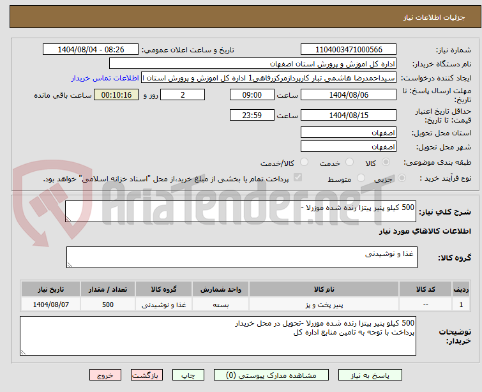Click the پنیر پخت و پز item cell

(x=324, y=305)
